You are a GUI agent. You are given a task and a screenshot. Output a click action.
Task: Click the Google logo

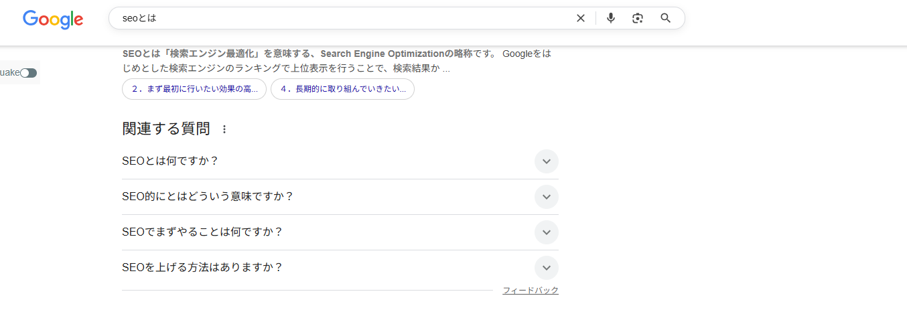(53, 19)
